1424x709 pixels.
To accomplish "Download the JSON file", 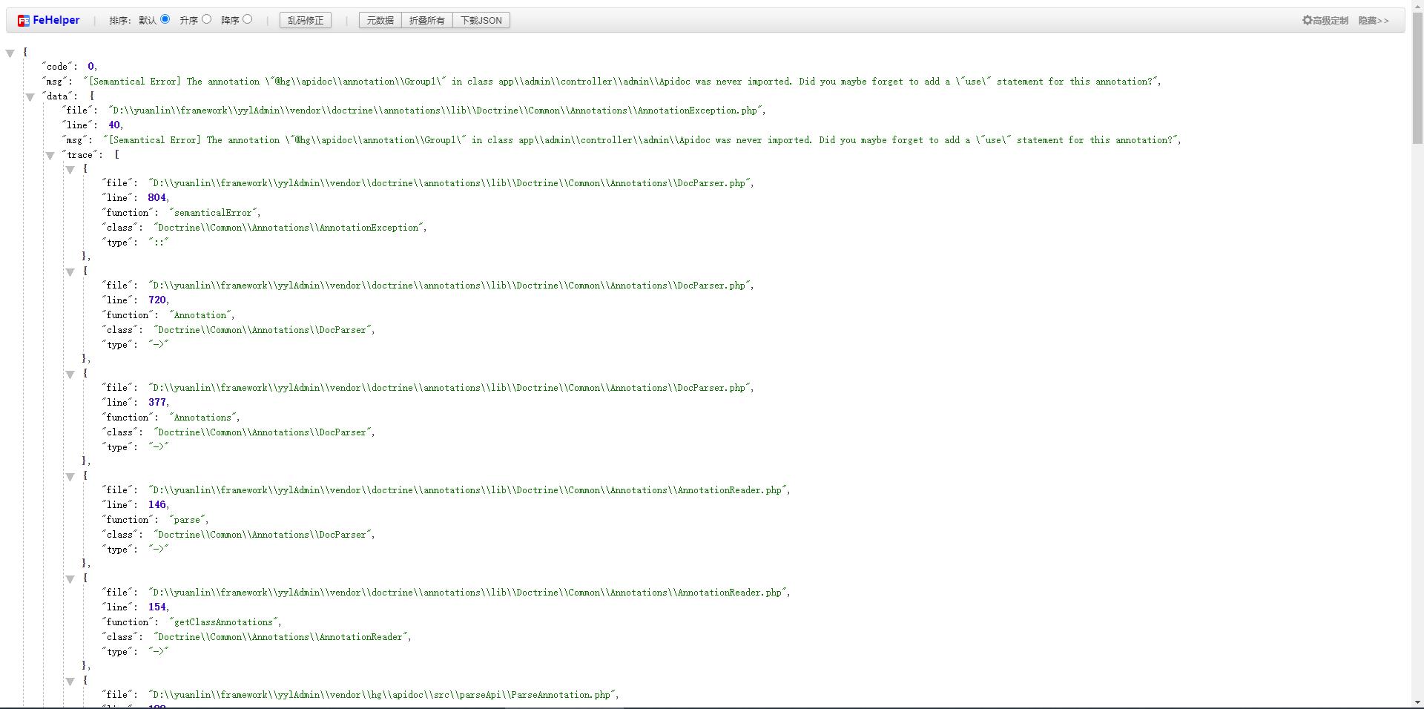I will coord(481,21).
